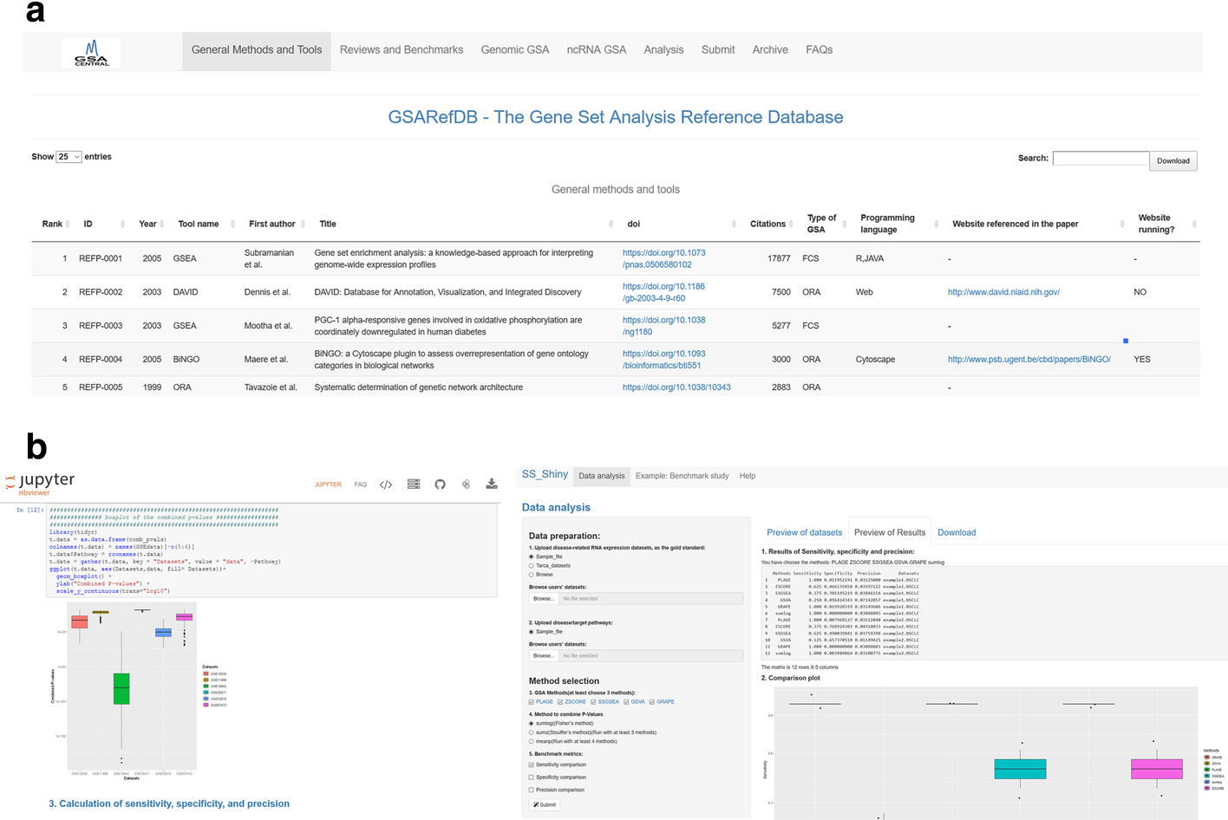Viewport: 1228px width, 820px height.
Task: Open the Download tab in results panel
Action: [957, 532]
